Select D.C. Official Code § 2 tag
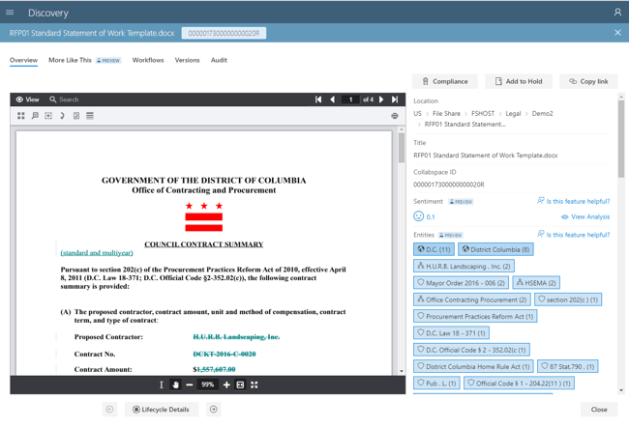Screen dimensions: 629x428 (x=472, y=350)
